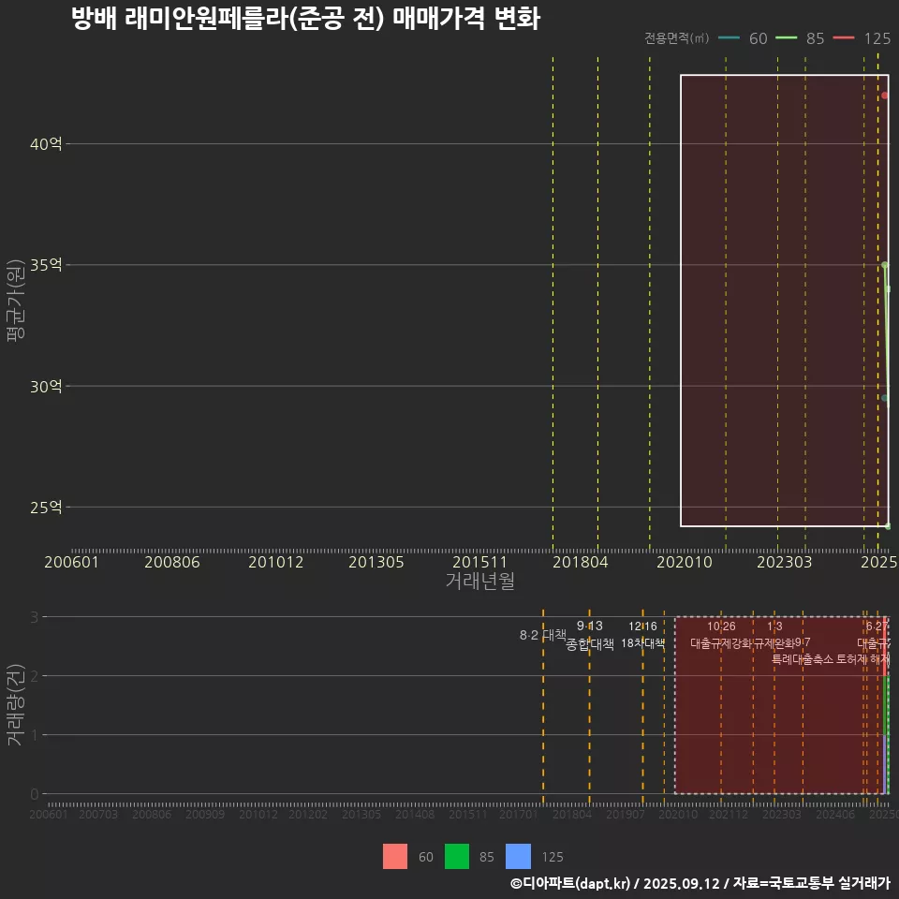Click the '85' label in the bottom legend

487,857
